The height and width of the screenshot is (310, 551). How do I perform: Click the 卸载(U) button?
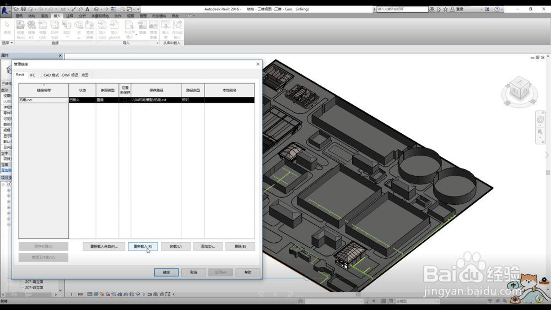[176, 247]
